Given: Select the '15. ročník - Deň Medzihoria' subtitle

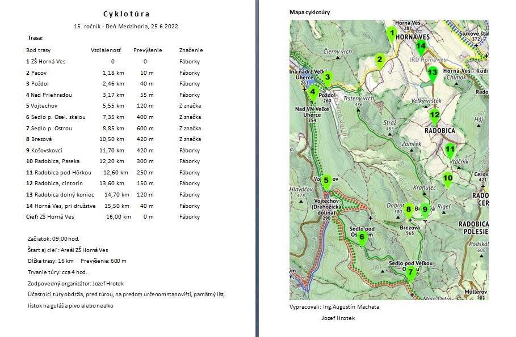Looking at the screenshot, I should point(126,26).
